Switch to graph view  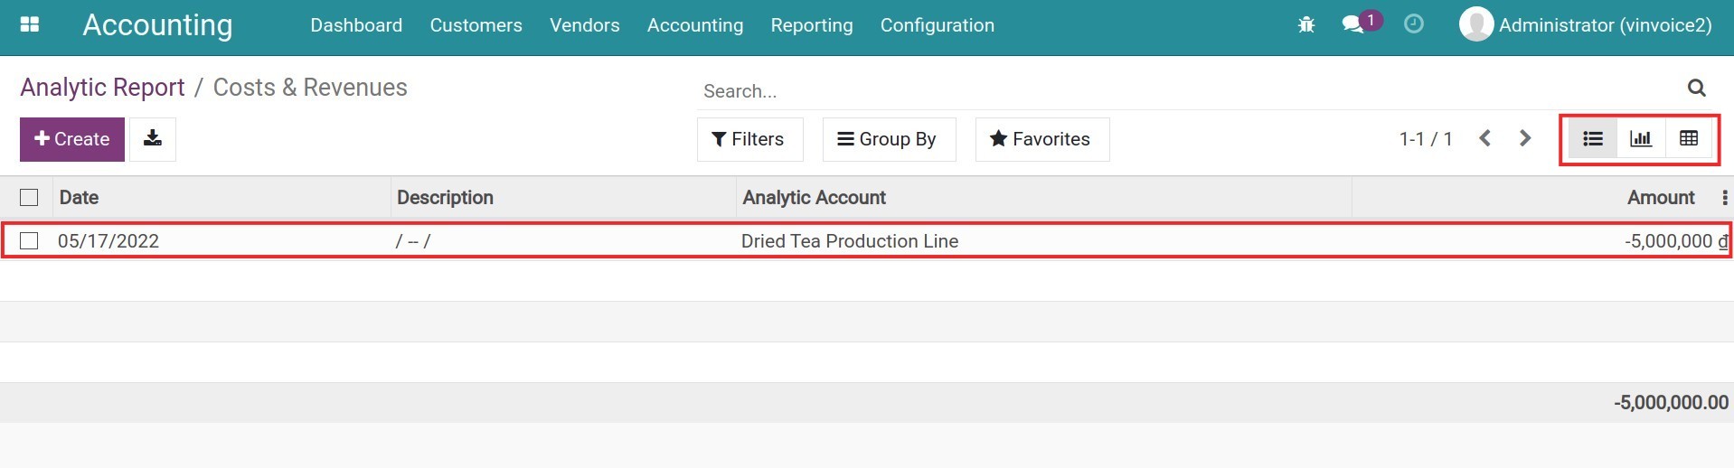tap(1641, 139)
